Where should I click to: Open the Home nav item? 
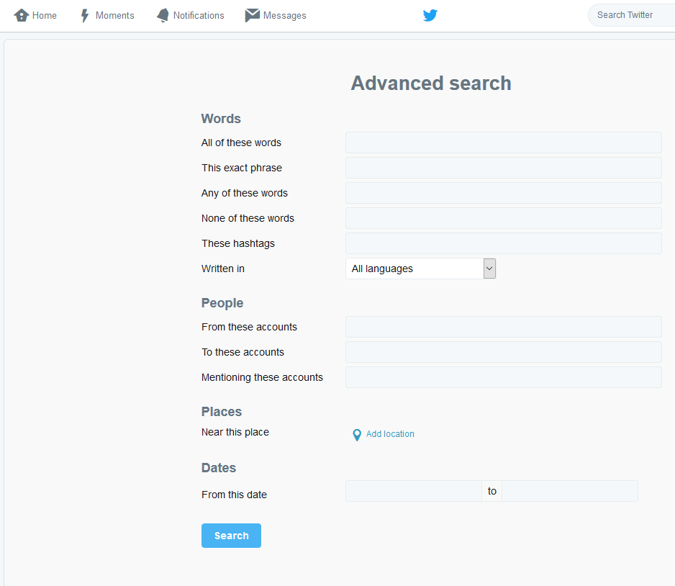pyautogui.click(x=35, y=16)
